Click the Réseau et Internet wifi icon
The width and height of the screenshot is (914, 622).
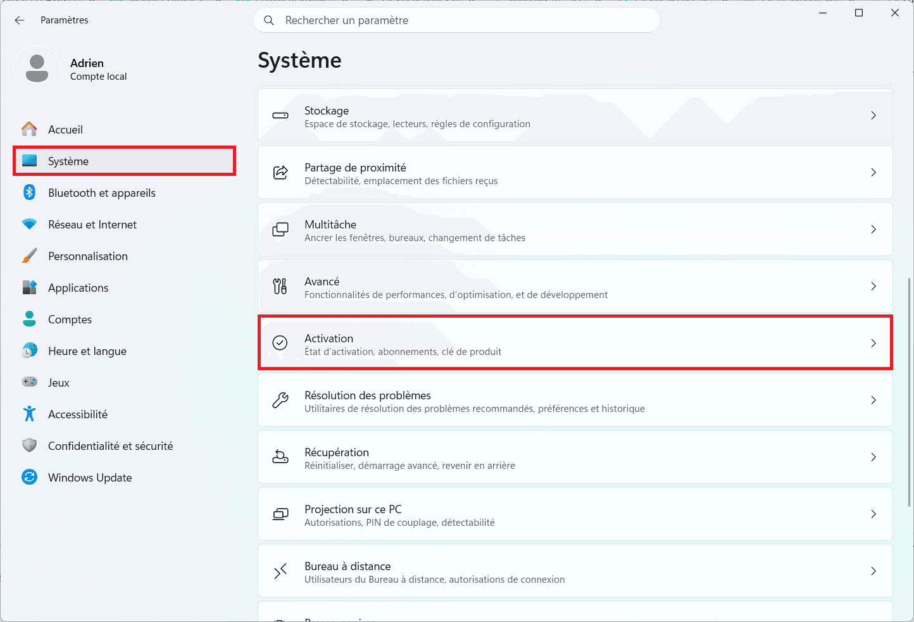tap(29, 224)
